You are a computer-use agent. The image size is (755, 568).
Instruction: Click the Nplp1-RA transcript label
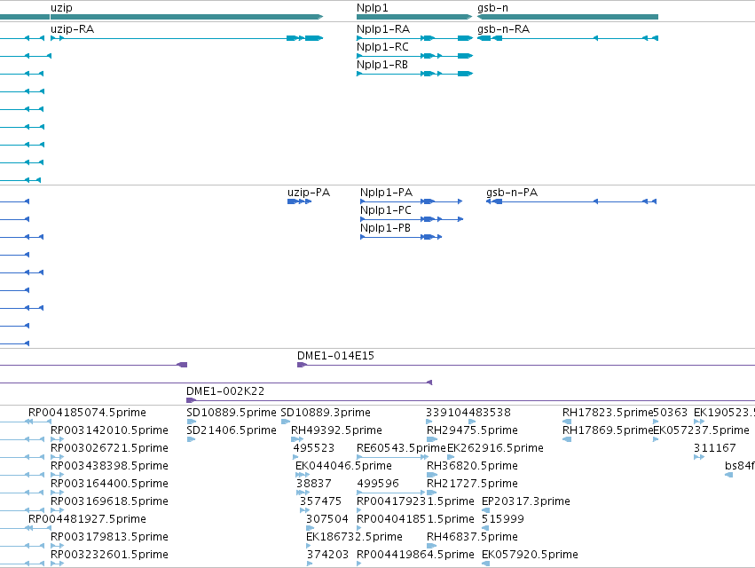coord(383,29)
